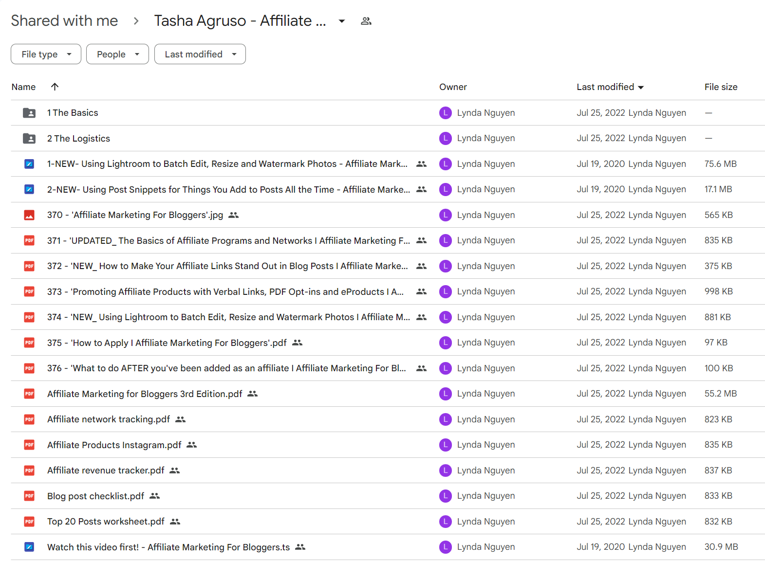Click the 97 KB file size value
Viewport: 765px width, 562px height.
pyautogui.click(x=716, y=343)
